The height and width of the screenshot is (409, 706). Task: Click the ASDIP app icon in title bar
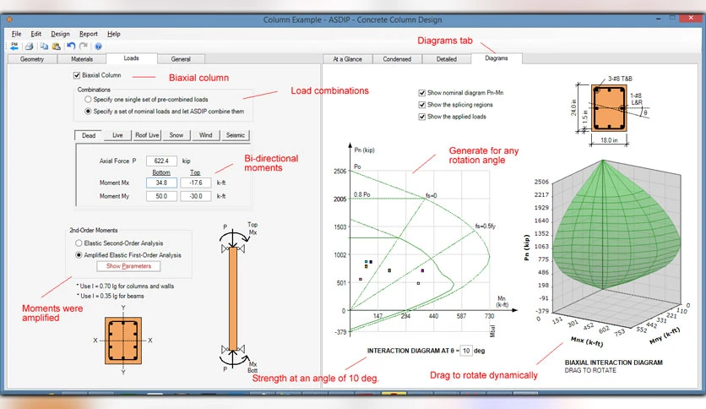8,19
